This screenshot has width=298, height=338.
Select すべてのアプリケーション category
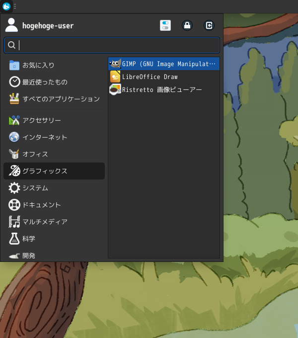coord(54,99)
